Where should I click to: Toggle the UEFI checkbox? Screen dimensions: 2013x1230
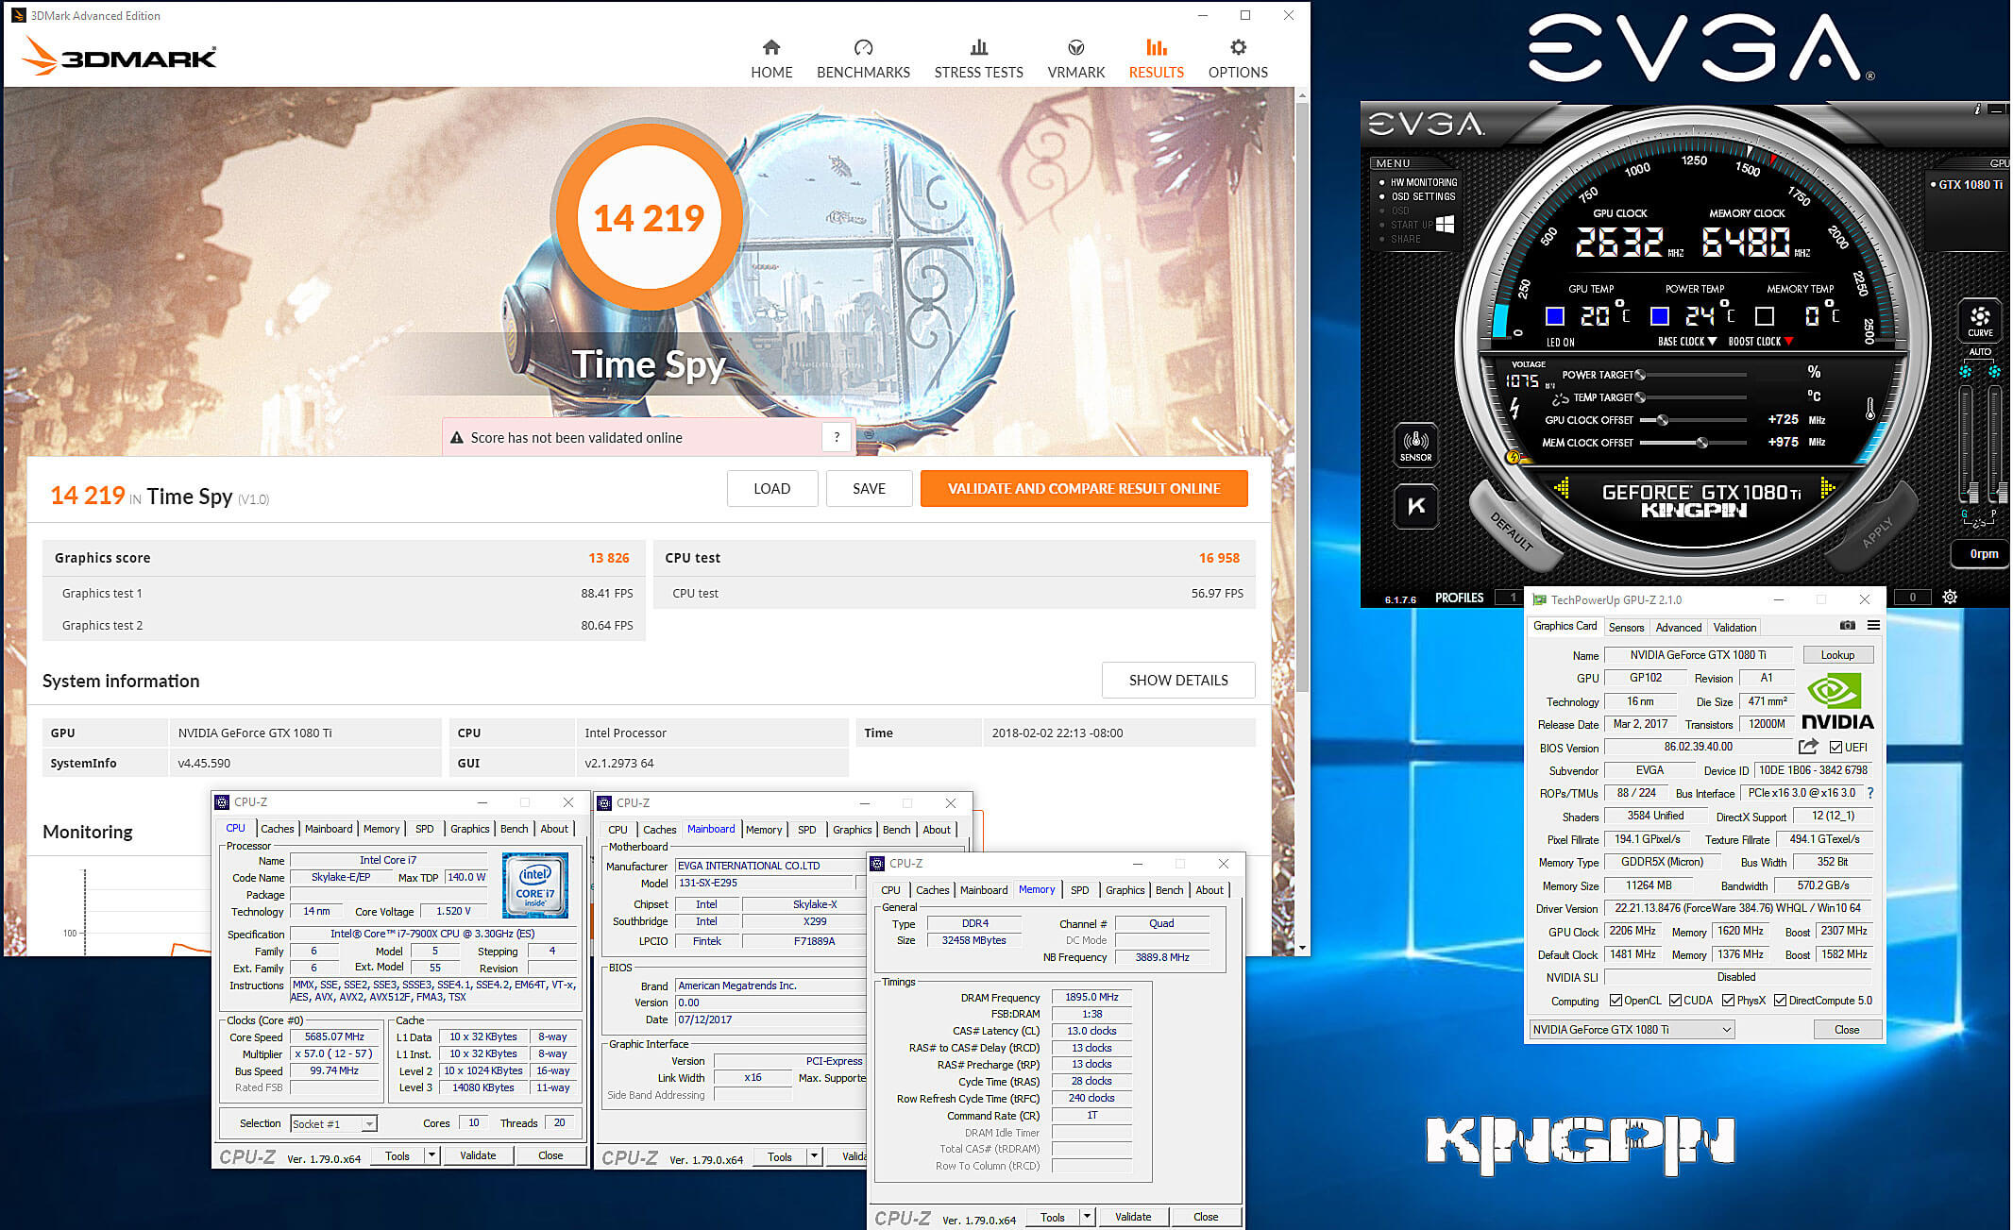[x=1836, y=748]
